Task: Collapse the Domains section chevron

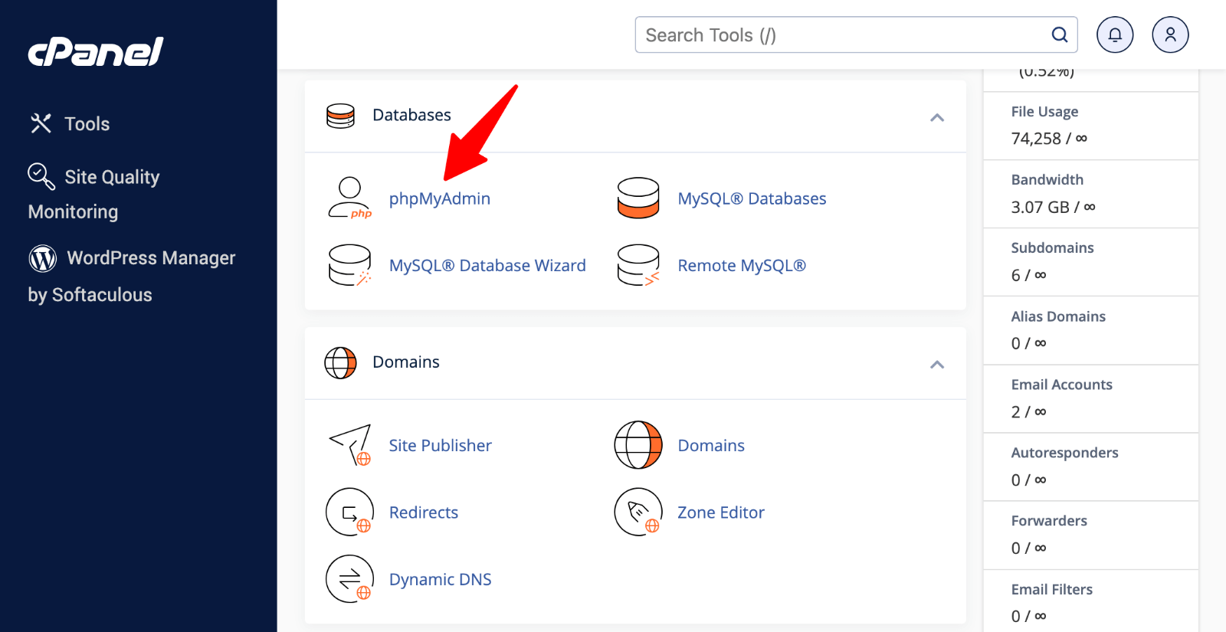Action: click(x=937, y=364)
